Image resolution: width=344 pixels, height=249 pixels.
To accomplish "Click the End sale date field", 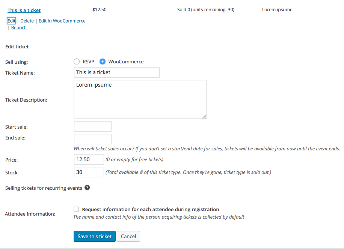I will coord(93,139).
